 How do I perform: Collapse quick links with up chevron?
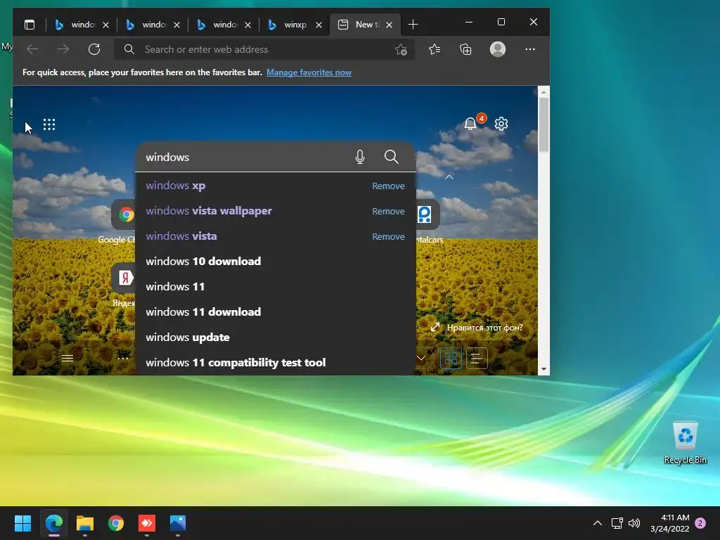pos(449,176)
